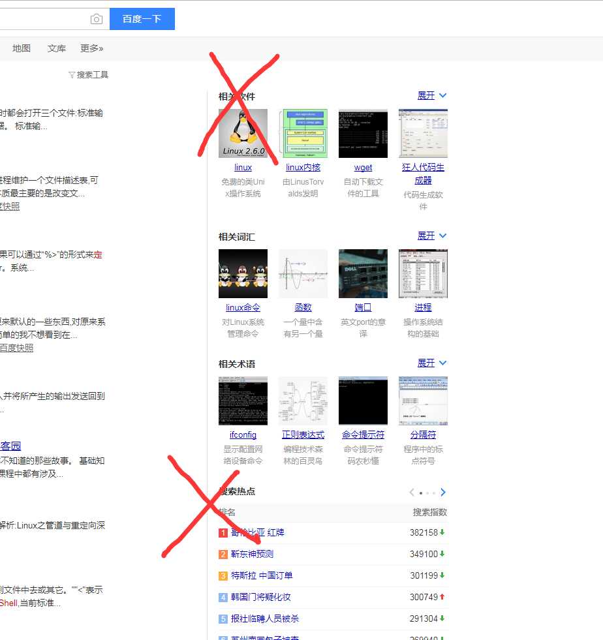Click the rank 5 badge icon
This screenshot has height=640, width=603.
(223, 619)
